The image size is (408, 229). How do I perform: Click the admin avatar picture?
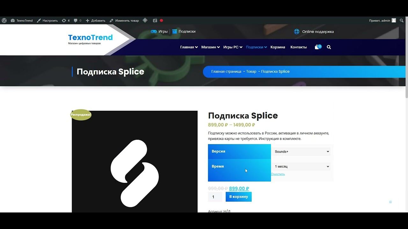394,20
